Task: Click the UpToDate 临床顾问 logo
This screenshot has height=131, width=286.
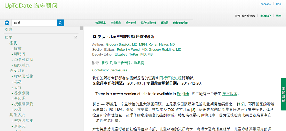Action: coord(31,6)
